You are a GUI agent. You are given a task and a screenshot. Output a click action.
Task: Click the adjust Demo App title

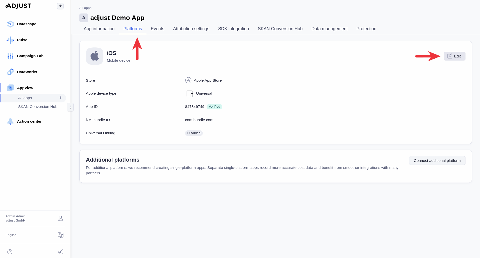117,18
